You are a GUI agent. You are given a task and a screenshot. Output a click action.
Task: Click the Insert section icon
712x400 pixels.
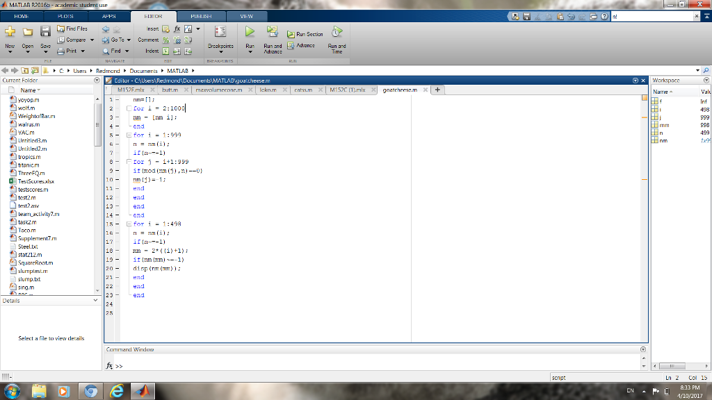pos(165,29)
